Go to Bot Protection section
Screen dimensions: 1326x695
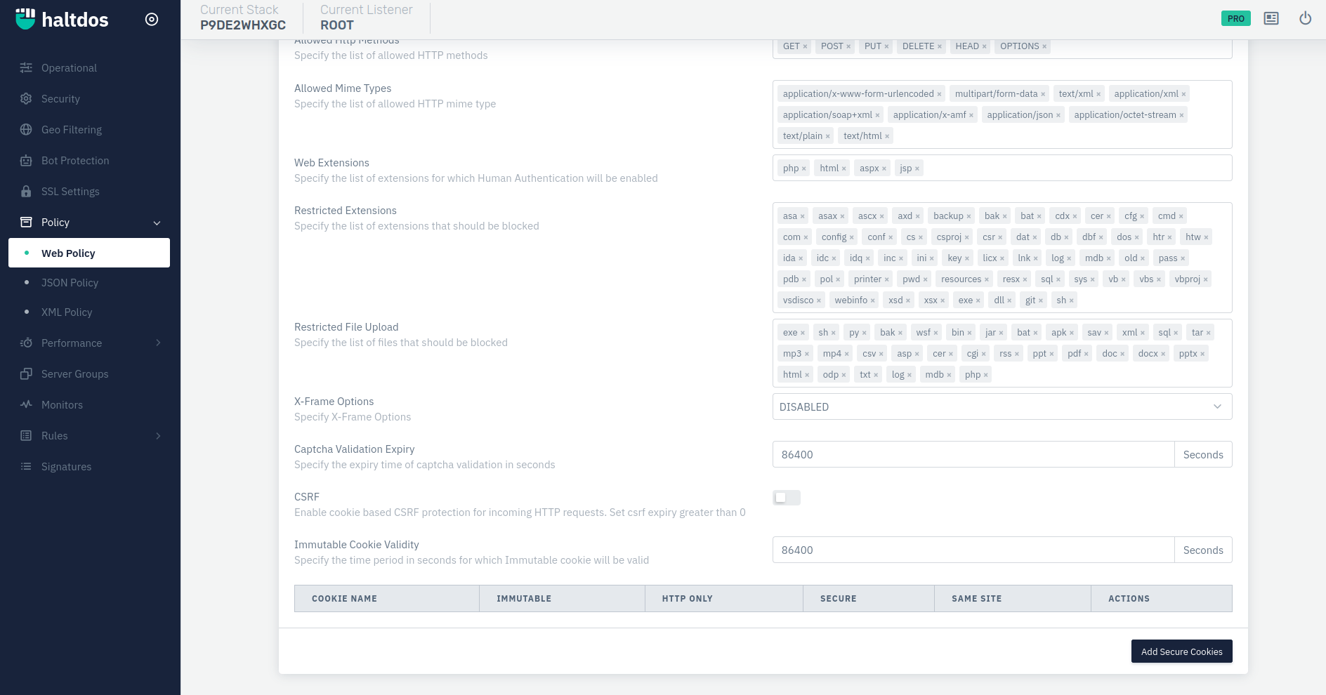pos(75,161)
